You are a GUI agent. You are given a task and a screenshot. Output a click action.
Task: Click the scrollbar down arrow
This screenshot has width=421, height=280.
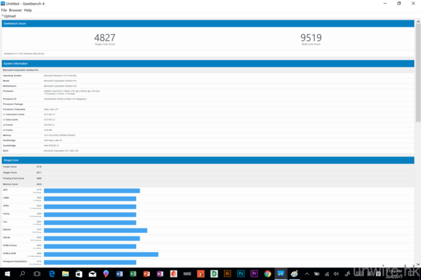pyautogui.click(x=417, y=264)
